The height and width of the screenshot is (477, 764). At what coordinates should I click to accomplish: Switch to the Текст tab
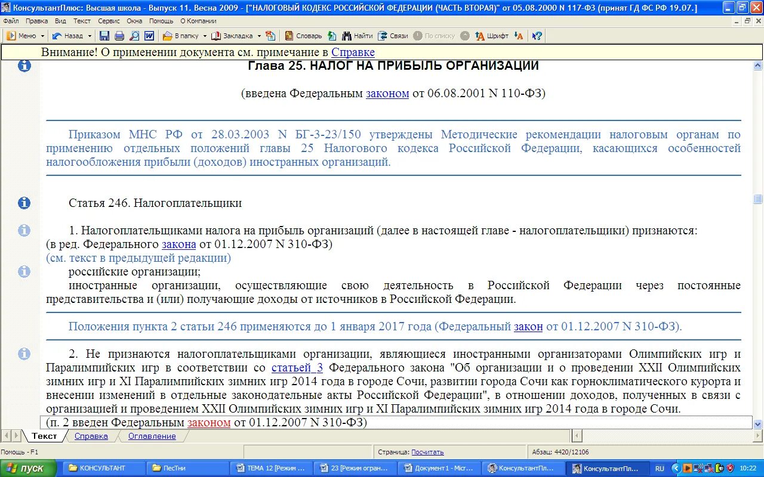[x=44, y=436]
